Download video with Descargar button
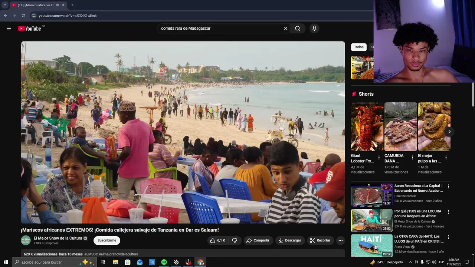 (290, 240)
